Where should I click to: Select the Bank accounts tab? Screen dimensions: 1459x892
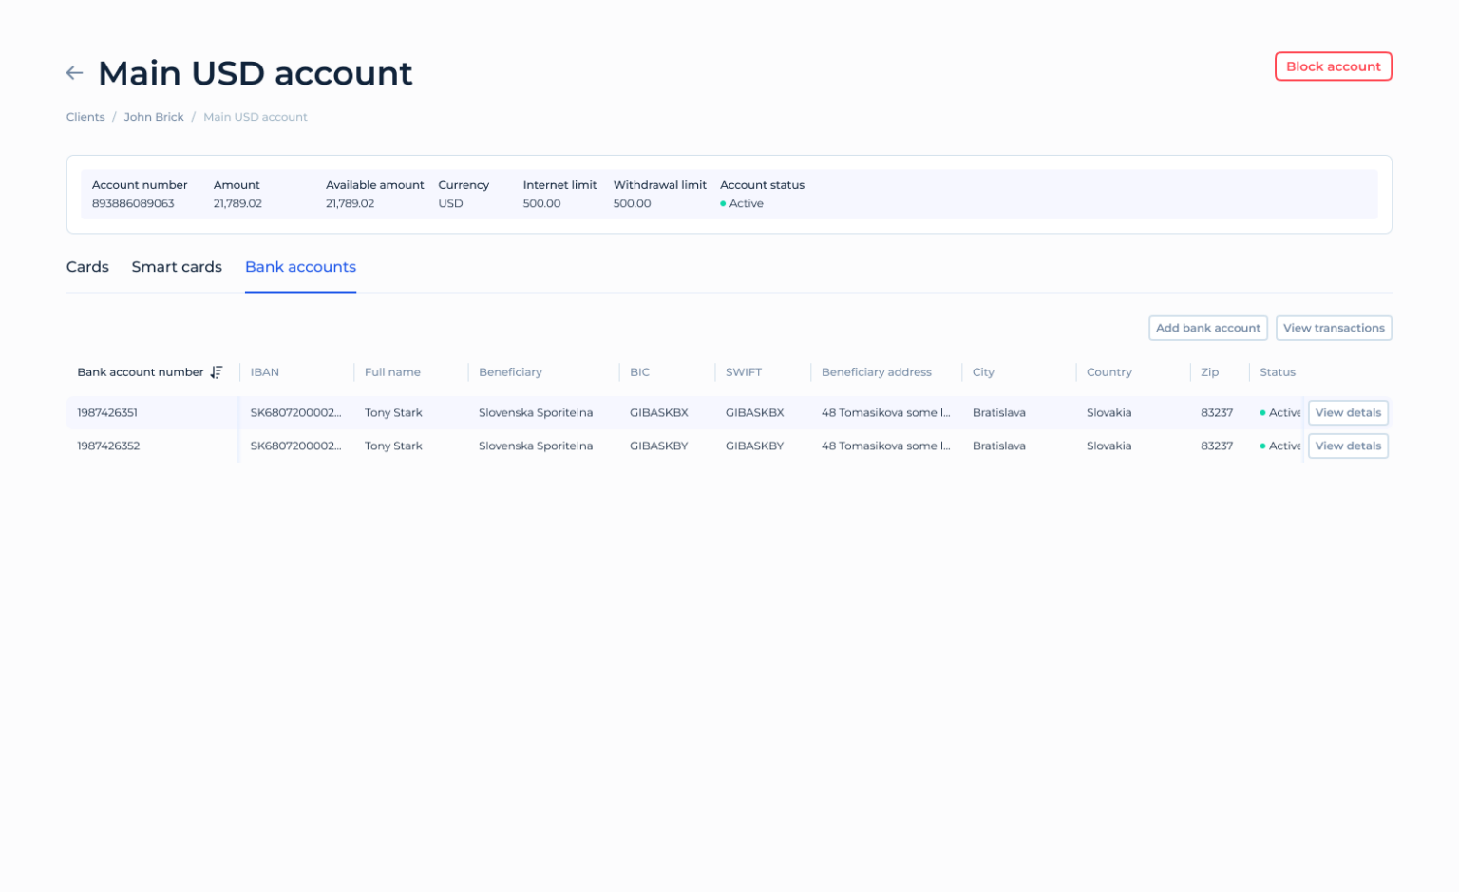click(300, 267)
